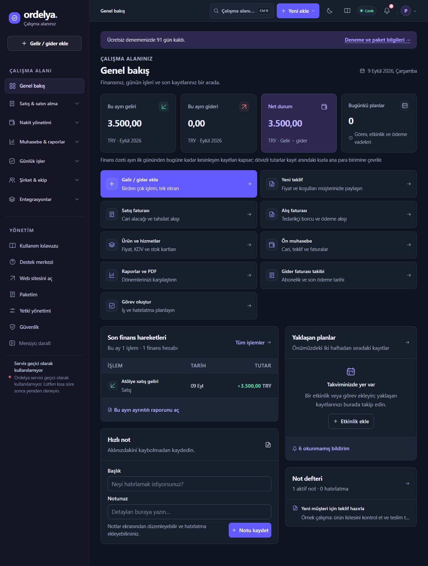The height and width of the screenshot is (566, 428).
Task: Open the profile P account menu
Action: (408, 11)
